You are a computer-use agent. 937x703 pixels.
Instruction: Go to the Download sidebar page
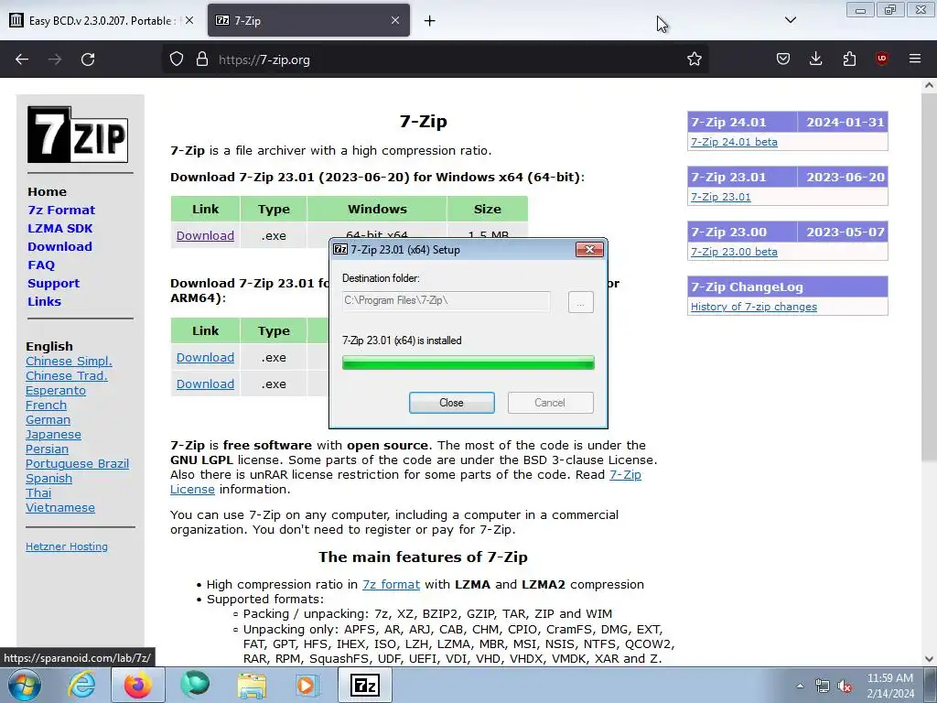(x=59, y=246)
